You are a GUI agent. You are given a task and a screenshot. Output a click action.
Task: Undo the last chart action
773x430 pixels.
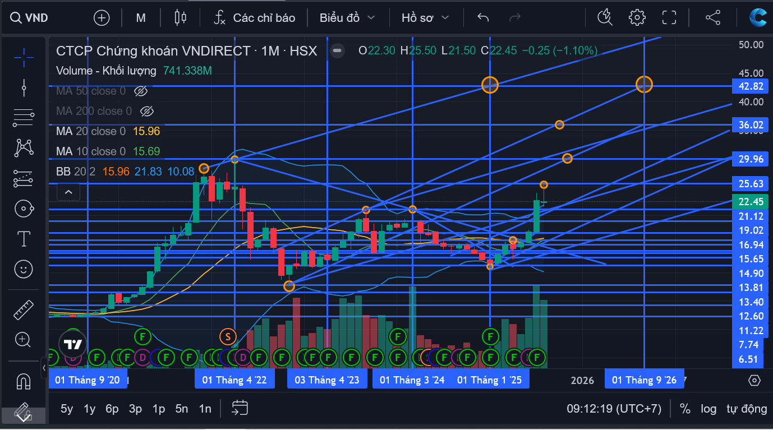[483, 18]
